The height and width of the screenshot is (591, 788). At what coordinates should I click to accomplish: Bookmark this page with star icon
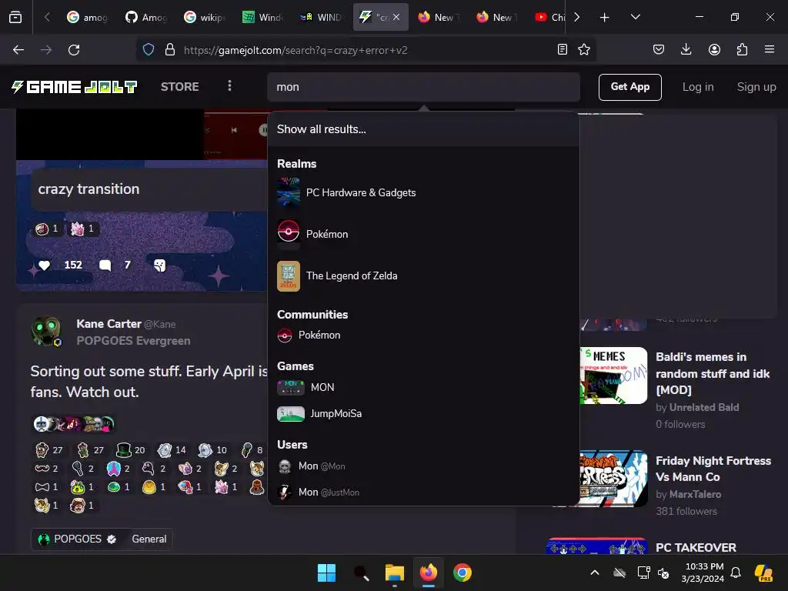(x=584, y=50)
